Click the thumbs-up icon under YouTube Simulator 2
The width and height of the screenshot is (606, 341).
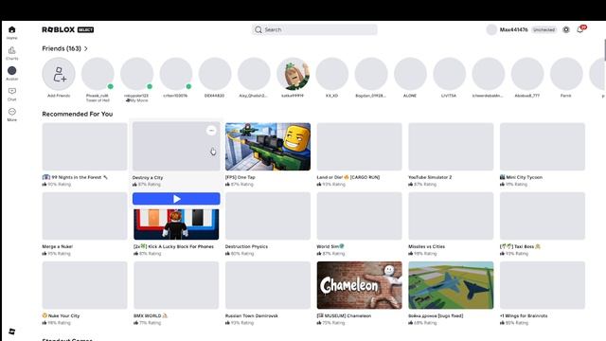click(410, 185)
